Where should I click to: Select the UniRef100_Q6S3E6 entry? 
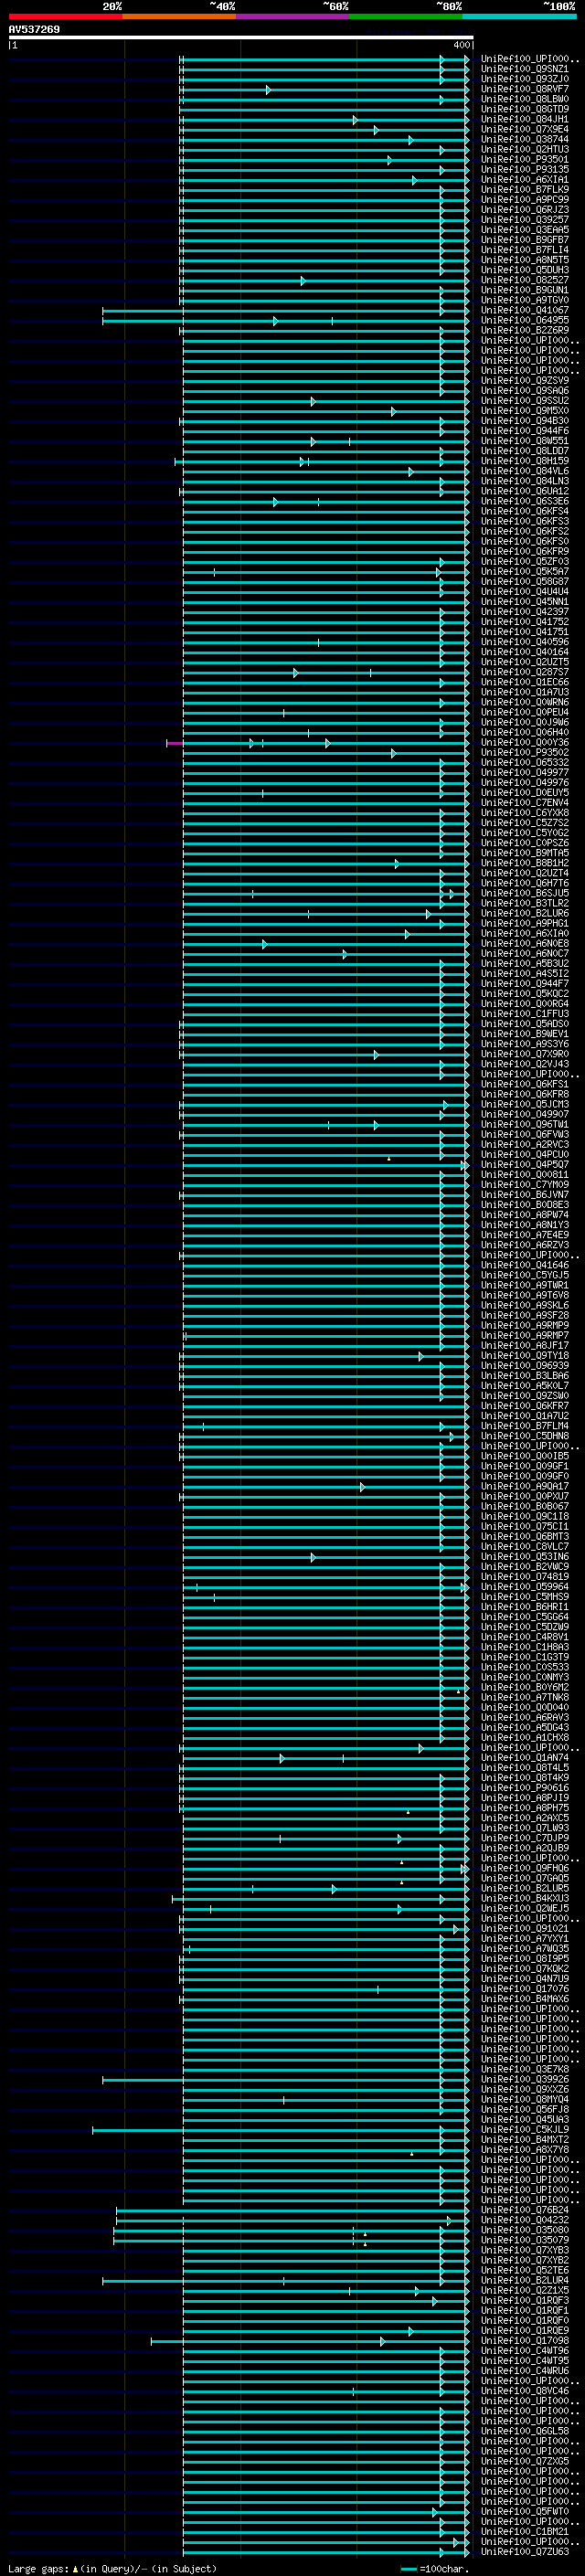click(x=524, y=501)
